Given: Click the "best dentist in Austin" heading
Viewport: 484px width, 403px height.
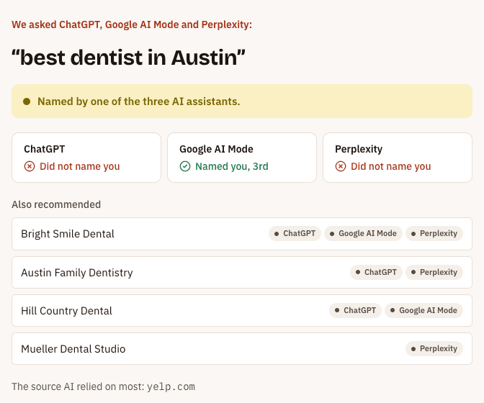Looking at the screenshot, I should coord(128,58).
